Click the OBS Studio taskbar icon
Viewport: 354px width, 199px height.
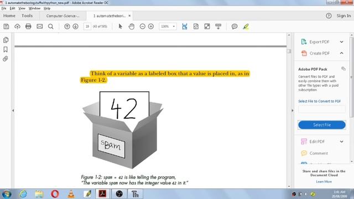click(x=119, y=194)
